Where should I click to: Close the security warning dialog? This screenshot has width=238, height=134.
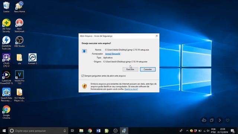(x=157, y=36)
